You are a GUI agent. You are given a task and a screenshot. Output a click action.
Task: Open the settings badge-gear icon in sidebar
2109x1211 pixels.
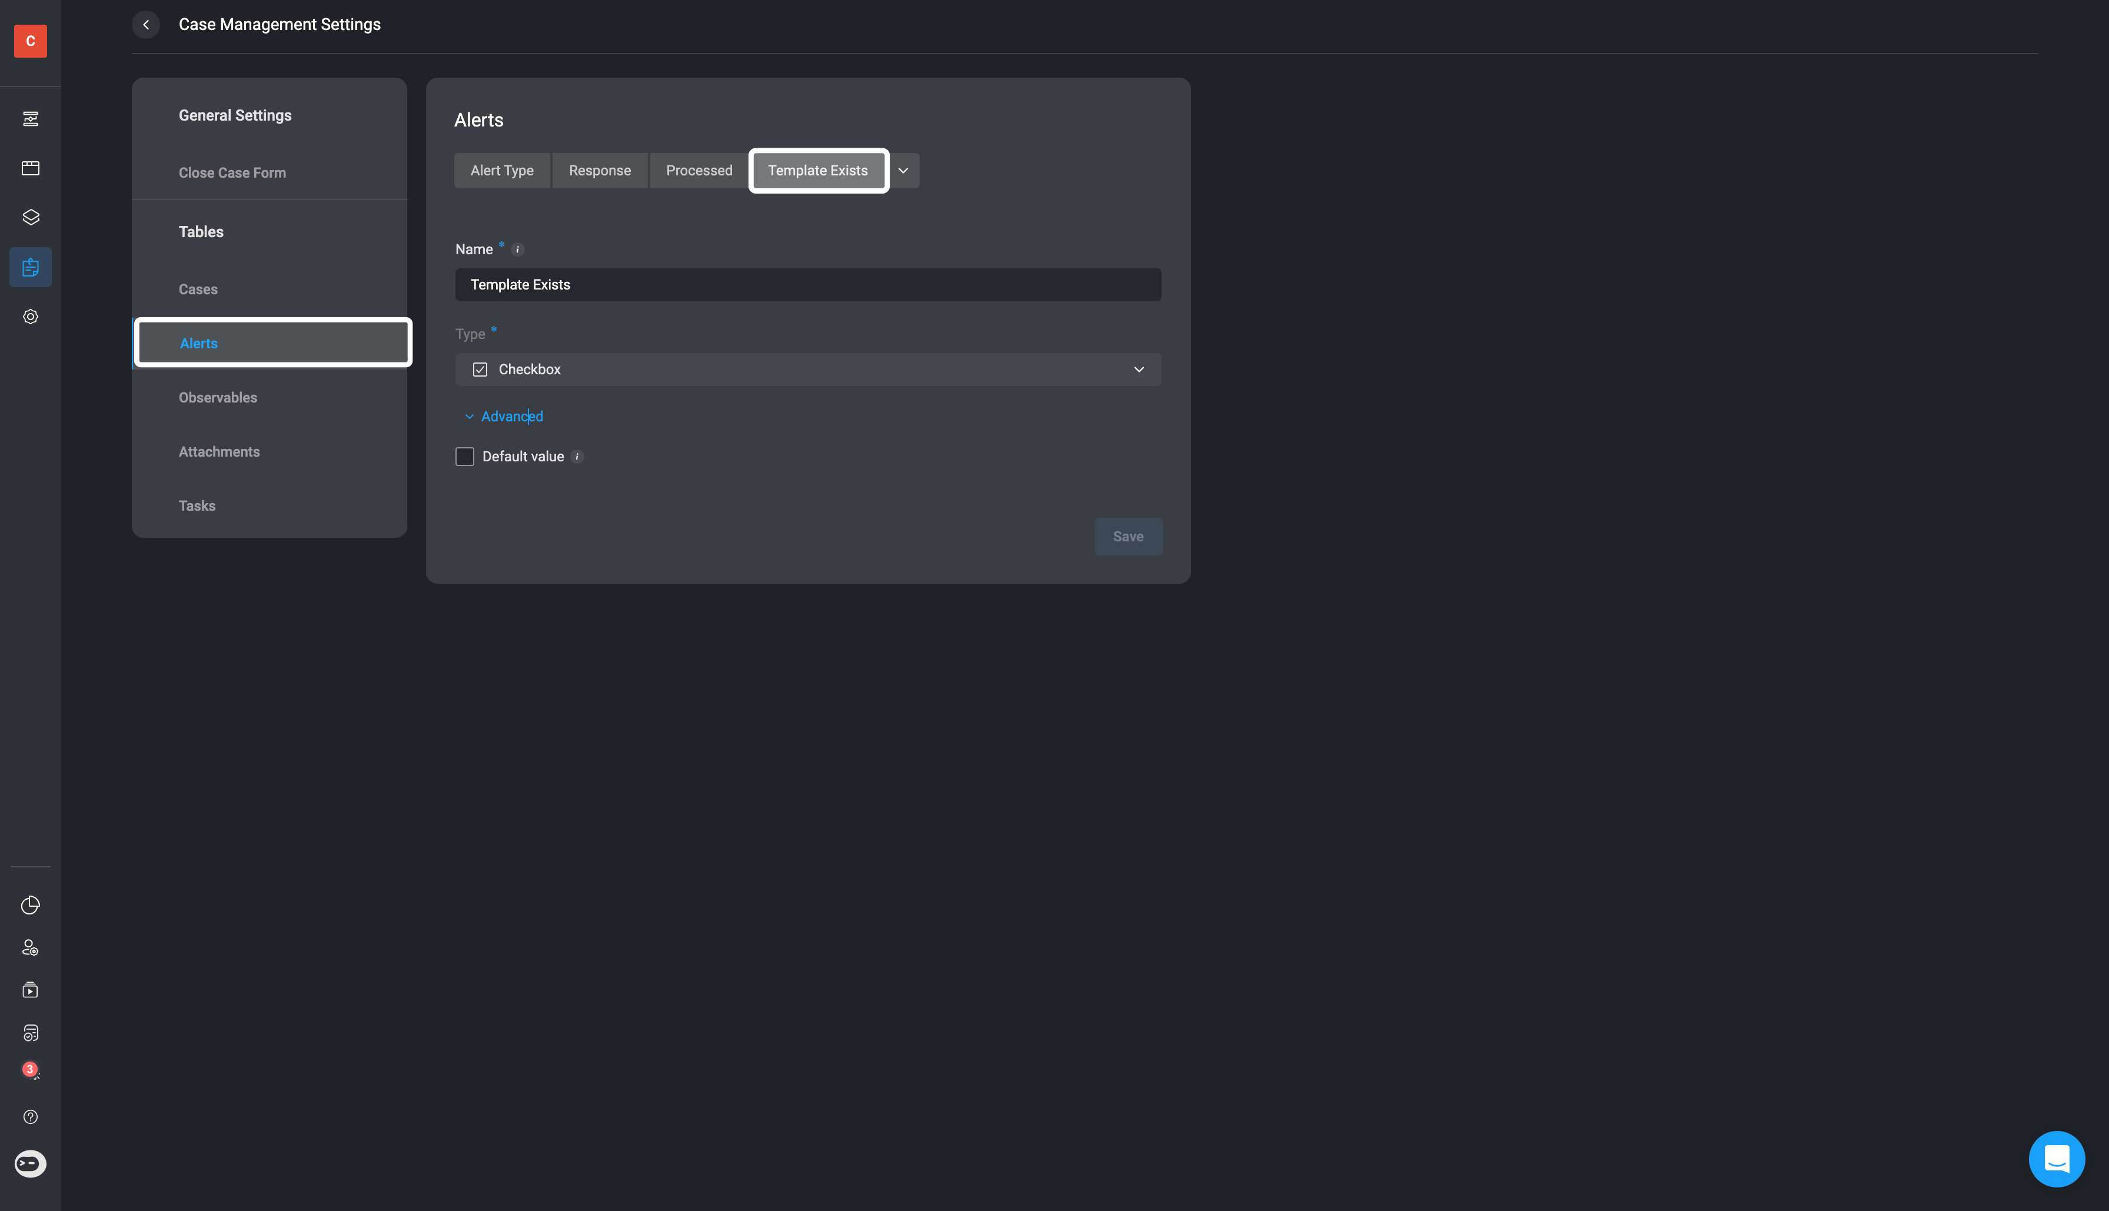pyautogui.click(x=31, y=317)
